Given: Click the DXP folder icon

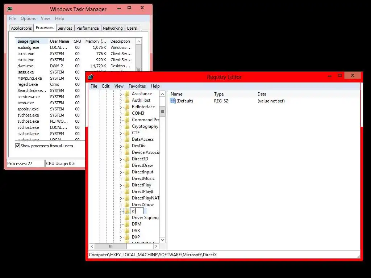Looking at the screenshot, I should (x=127, y=237).
